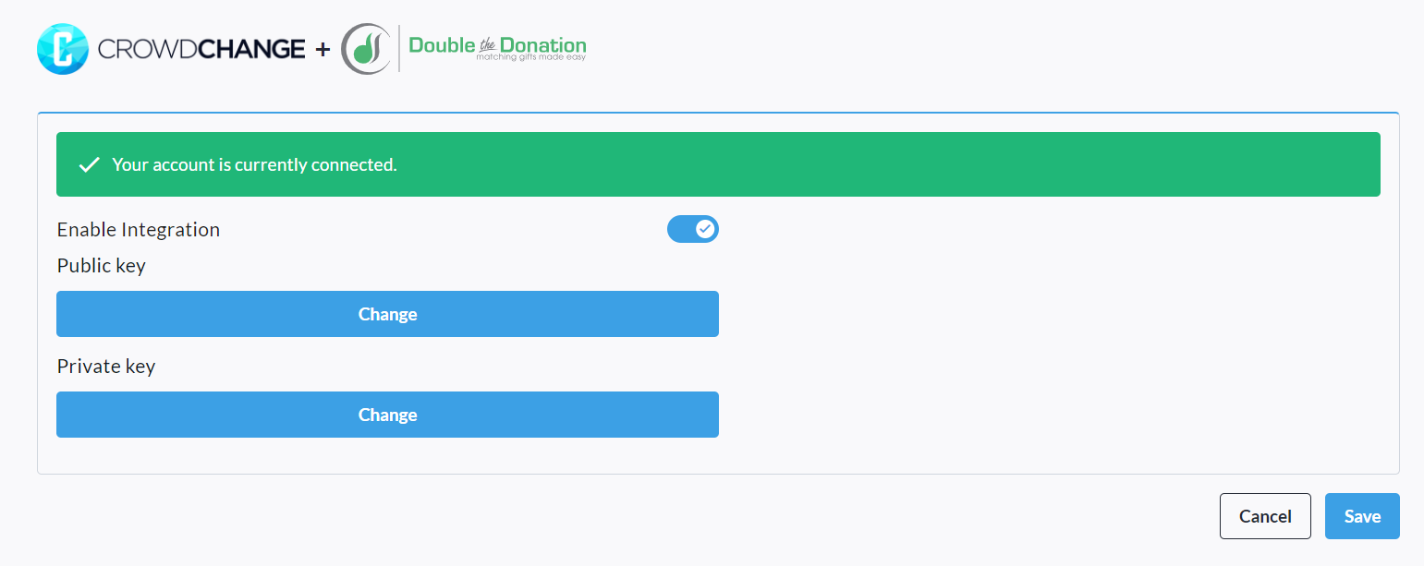Image resolution: width=1424 pixels, height=566 pixels.
Task: Click the Public key label
Action: (x=102, y=266)
